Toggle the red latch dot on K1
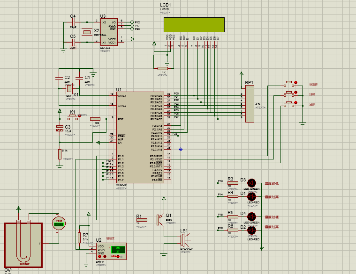This screenshot has height=274, width=356. (79, 115)
